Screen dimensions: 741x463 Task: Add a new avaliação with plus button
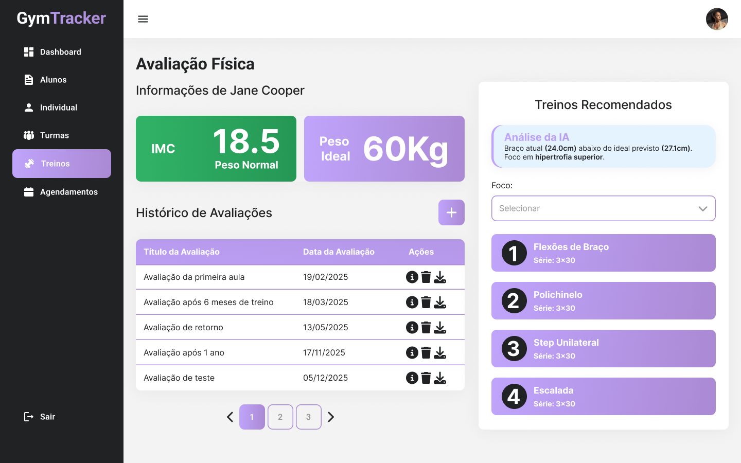click(x=451, y=212)
